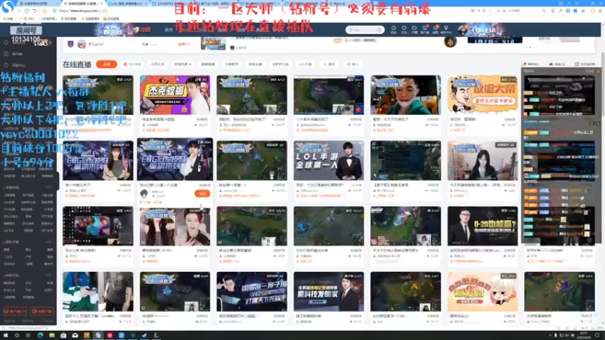Image resolution: width=605 pixels, height=340 pixels.
Task: Open the client download icon with red badge
Action: [425, 29]
